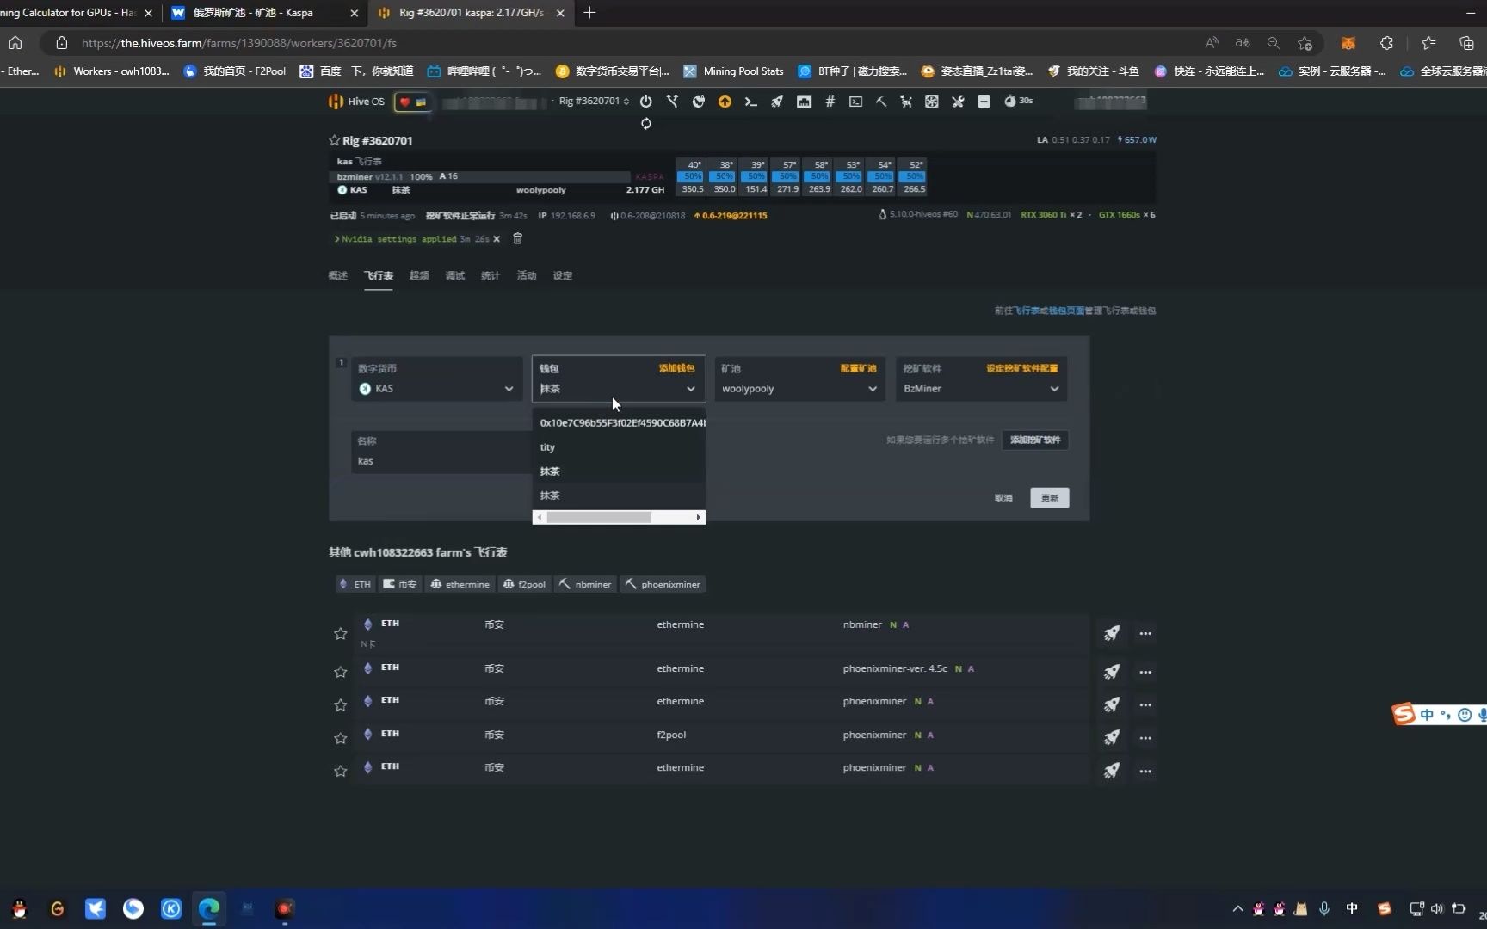Click the trash icon beside Nvidia settings message

coord(517,238)
